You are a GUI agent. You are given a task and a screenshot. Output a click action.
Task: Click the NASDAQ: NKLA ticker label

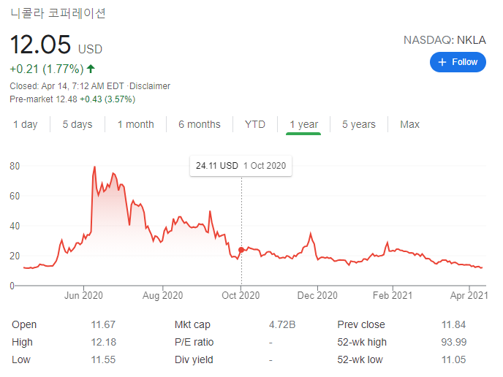click(445, 40)
